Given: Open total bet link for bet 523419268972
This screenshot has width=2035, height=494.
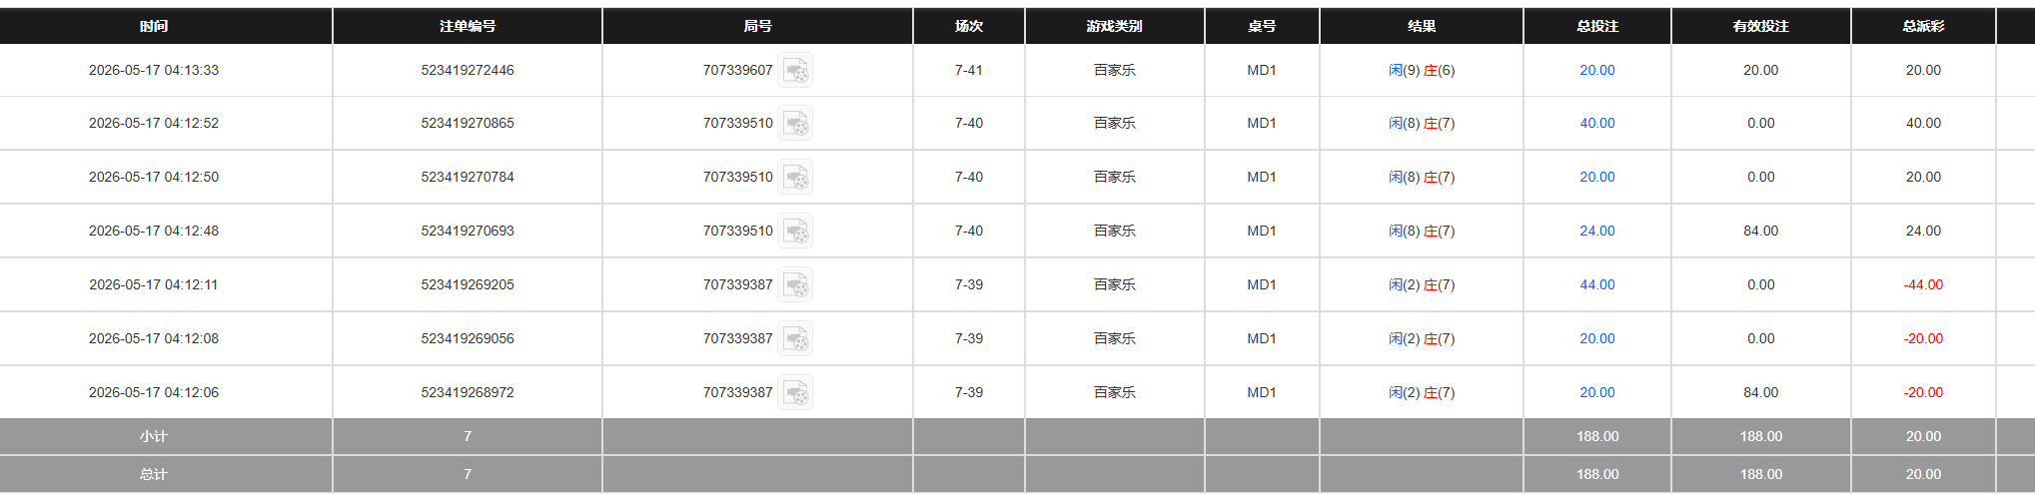Looking at the screenshot, I should 1596,392.
